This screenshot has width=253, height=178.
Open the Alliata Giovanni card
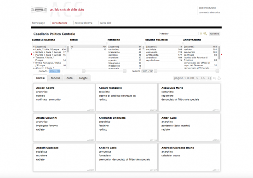pos(64,127)
